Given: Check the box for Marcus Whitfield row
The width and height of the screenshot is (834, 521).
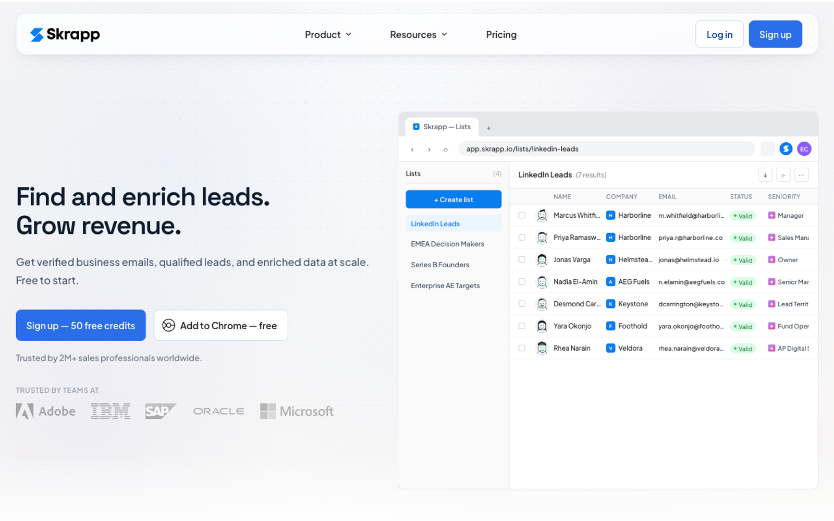Looking at the screenshot, I should click(x=522, y=215).
